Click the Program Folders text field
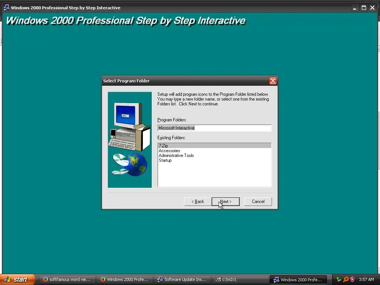 pos(214,128)
